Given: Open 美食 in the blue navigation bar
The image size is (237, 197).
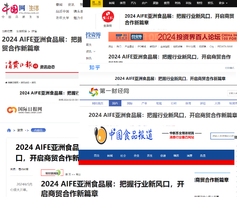Looking at the screenshot, I should point(136,156).
